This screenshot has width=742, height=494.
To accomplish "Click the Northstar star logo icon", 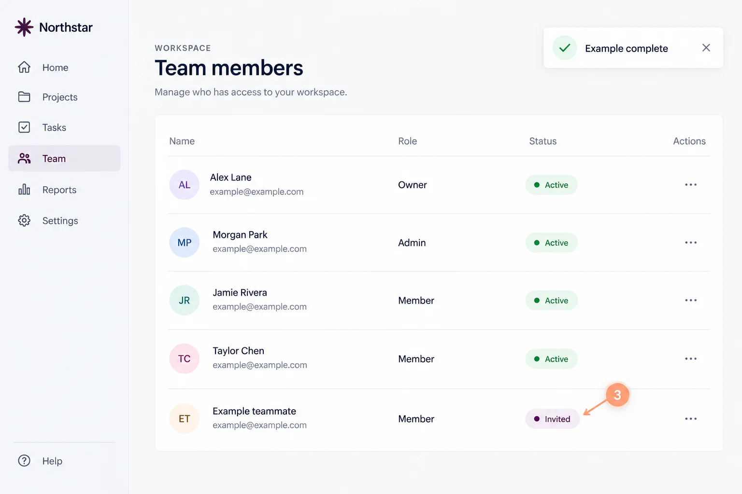I will coord(24,27).
